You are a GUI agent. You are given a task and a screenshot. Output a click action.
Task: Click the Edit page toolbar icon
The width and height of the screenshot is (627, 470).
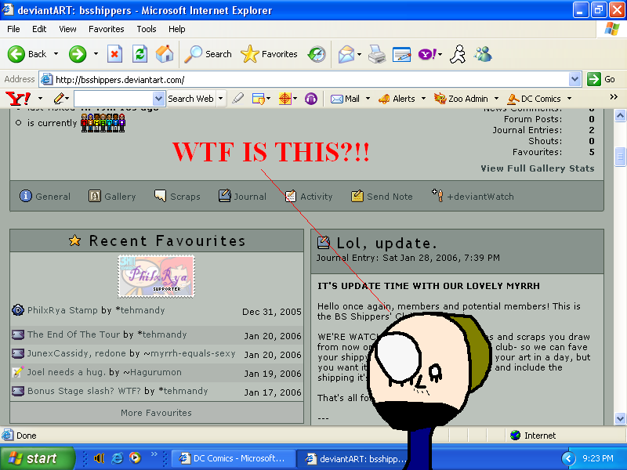(401, 54)
